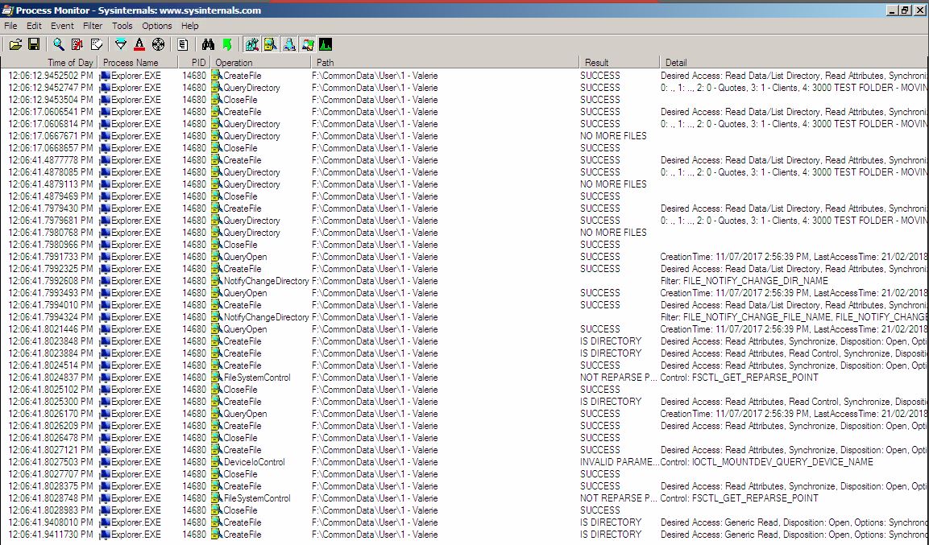Click the SUCCESS result at 12:06:41.8028983
The width and height of the screenshot is (929, 545).
pyautogui.click(x=600, y=510)
